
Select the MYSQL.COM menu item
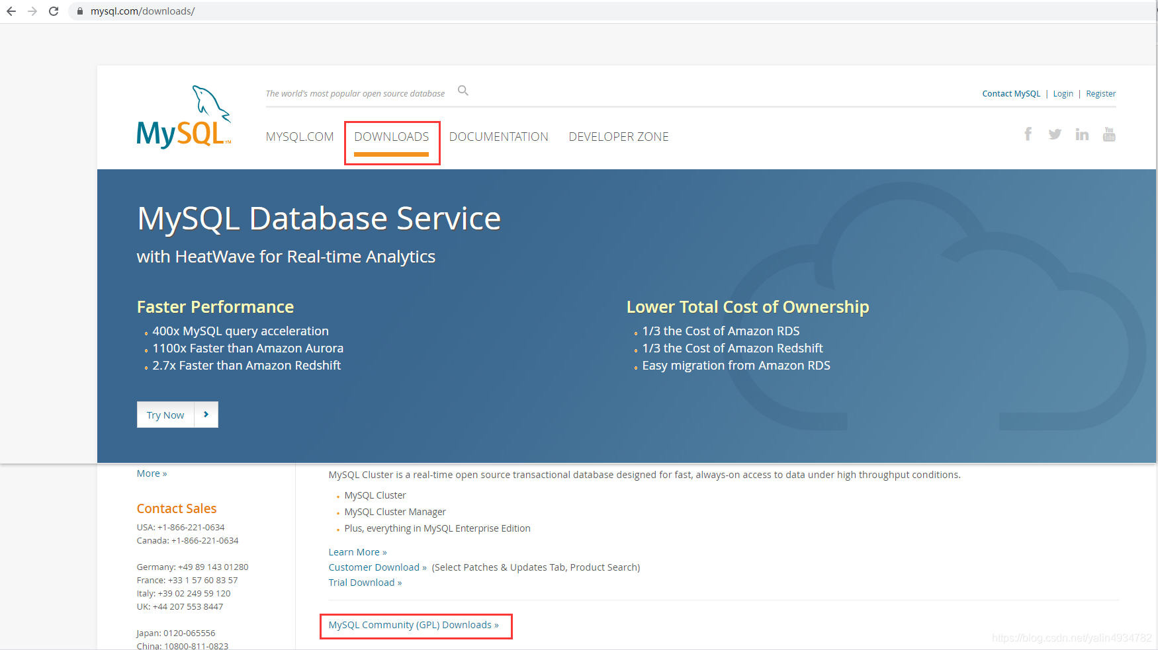click(x=299, y=136)
